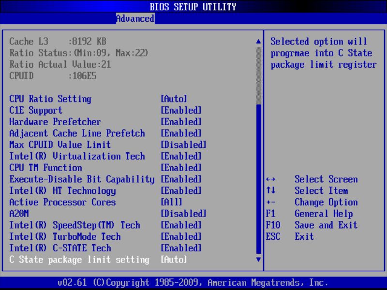Select Intel(R) TurboMode Tech label
The image size is (387, 290).
coord(65,236)
